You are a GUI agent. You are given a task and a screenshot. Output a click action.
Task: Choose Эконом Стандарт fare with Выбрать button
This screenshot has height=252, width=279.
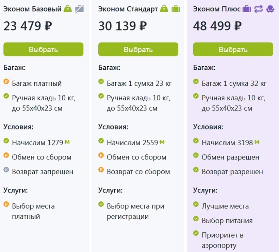pos(138,49)
